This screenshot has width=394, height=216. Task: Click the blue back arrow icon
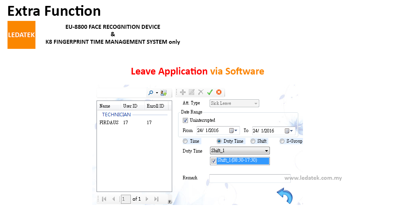tap(285, 196)
